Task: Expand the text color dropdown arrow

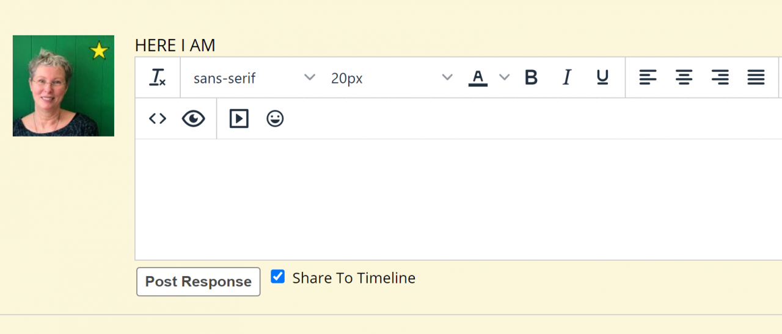Action: click(x=504, y=77)
